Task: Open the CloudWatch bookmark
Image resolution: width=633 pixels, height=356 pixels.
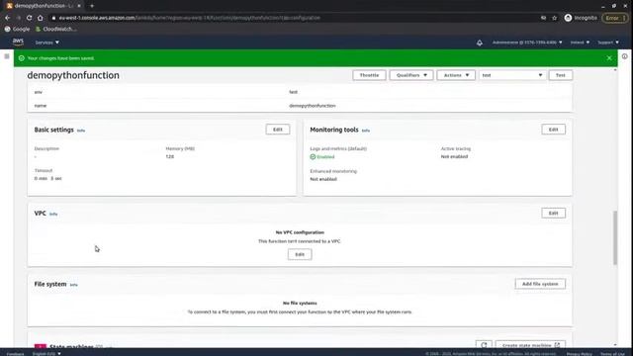Action: pyautogui.click(x=55, y=29)
